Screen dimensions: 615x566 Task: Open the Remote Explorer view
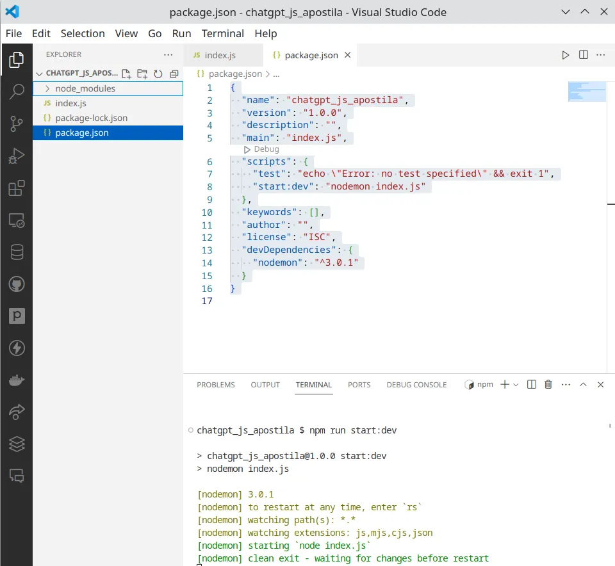17,220
